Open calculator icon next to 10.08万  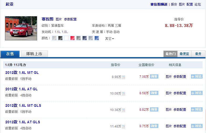click(123, 94)
